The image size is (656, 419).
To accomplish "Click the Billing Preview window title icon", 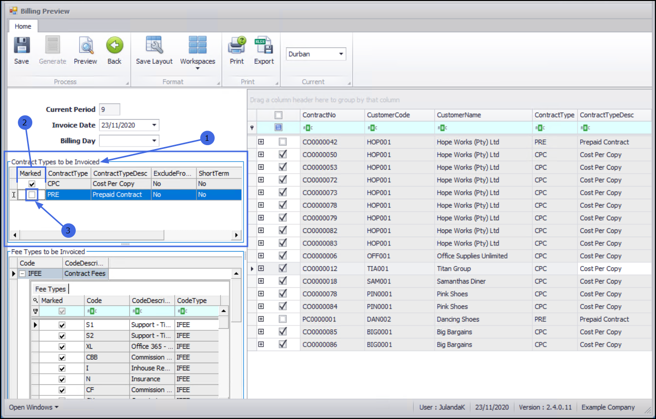I will [13, 11].
